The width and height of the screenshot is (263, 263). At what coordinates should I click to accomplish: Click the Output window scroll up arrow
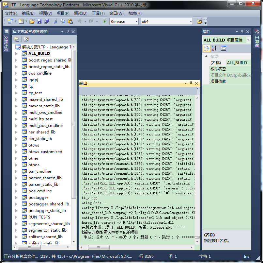pyautogui.click(x=197, y=98)
